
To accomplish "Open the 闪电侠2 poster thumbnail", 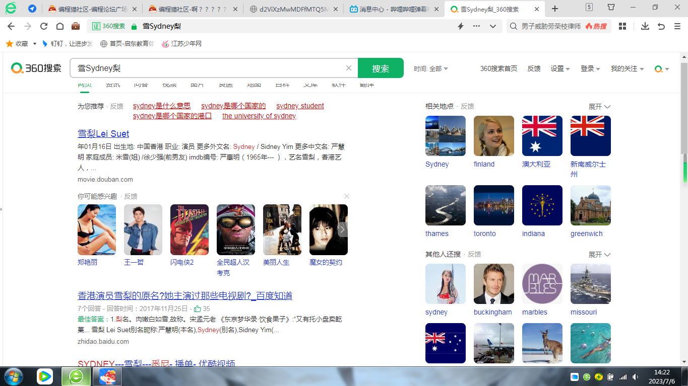I will point(190,229).
